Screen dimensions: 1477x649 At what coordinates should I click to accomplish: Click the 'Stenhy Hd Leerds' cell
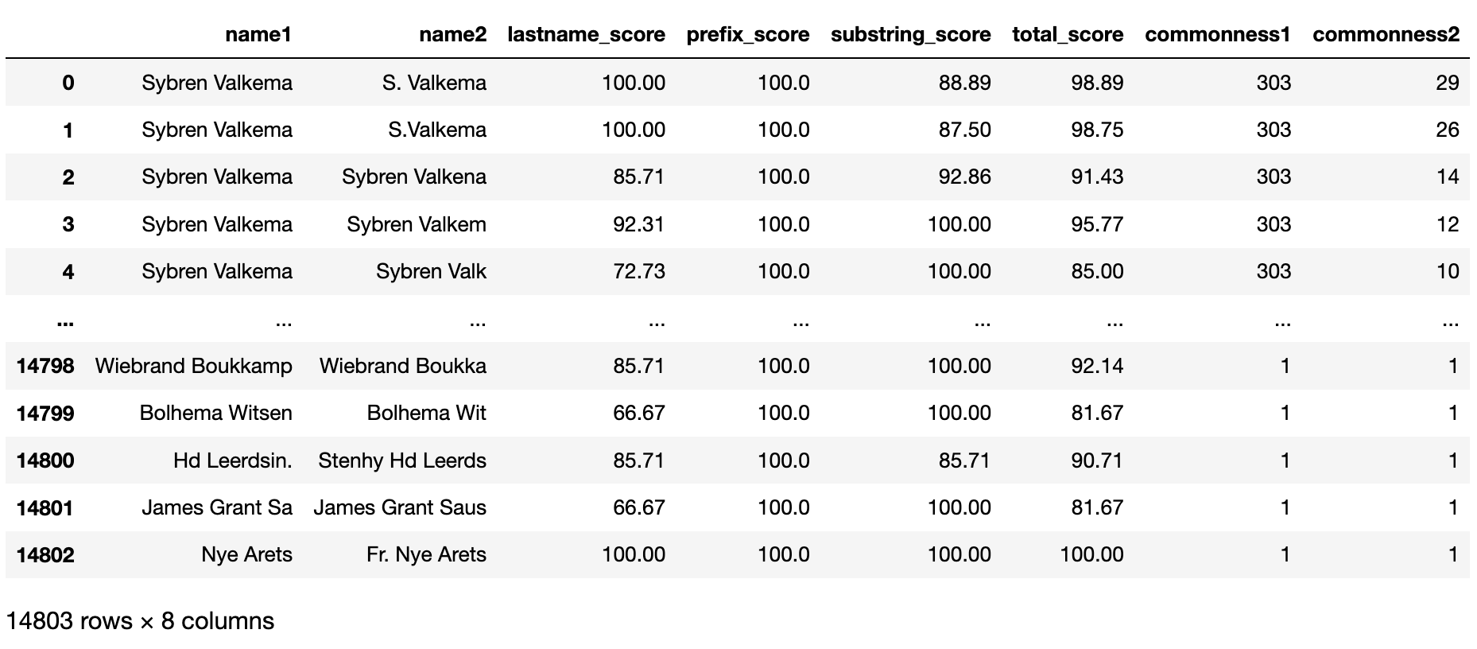402,461
